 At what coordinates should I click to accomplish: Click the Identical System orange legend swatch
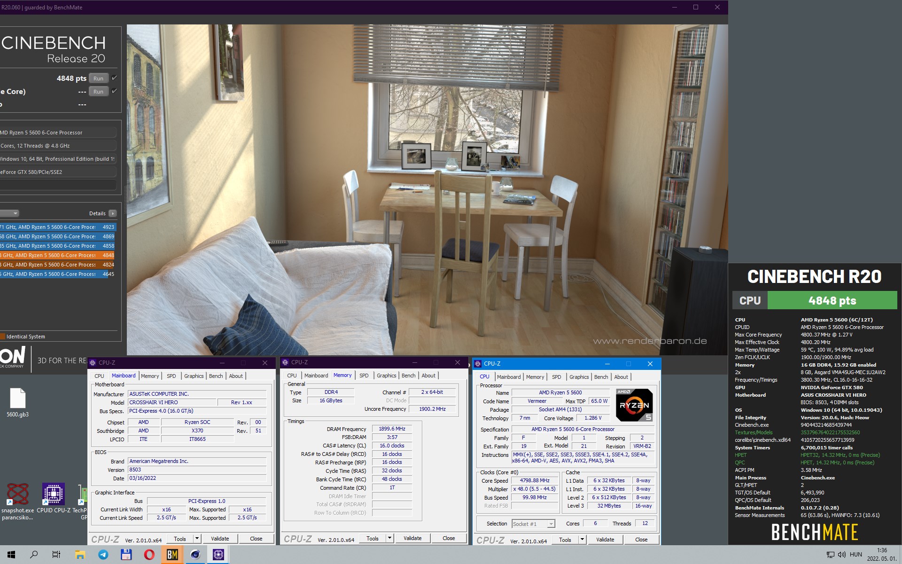[2, 337]
